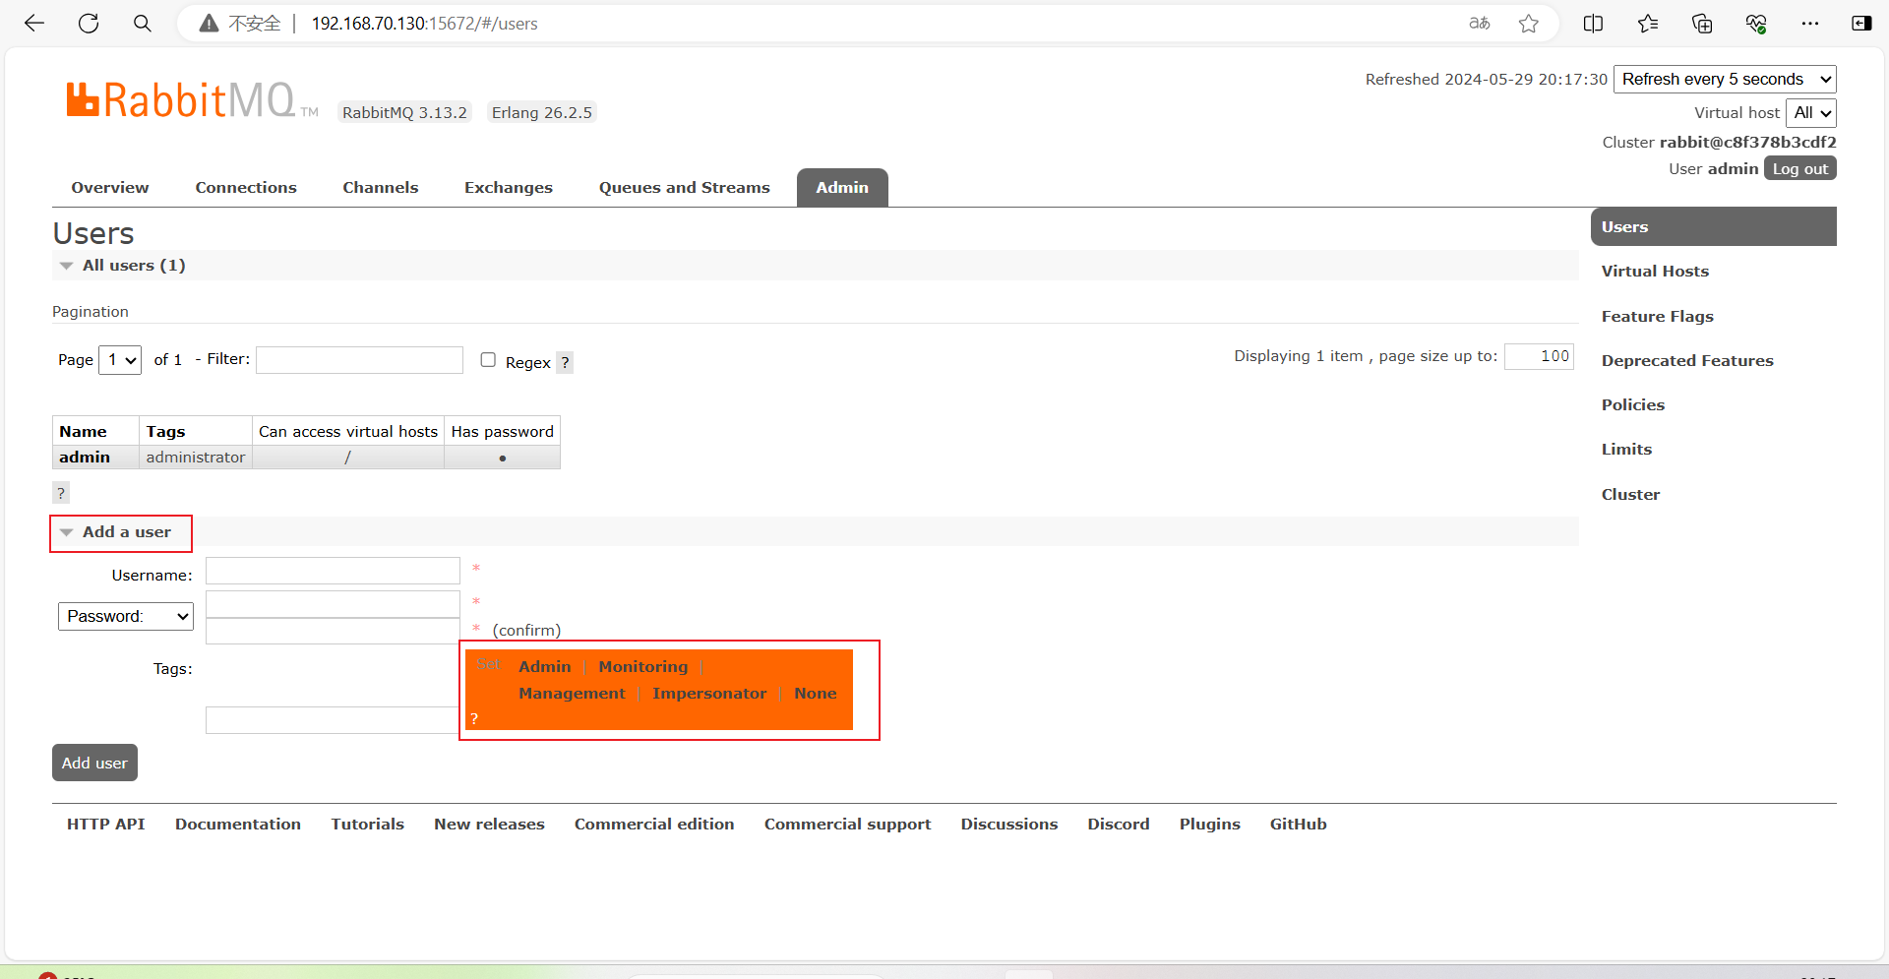Go to the Connections tab
The height and width of the screenshot is (979, 1889).
pyautogui.click(x=246, y=187)
